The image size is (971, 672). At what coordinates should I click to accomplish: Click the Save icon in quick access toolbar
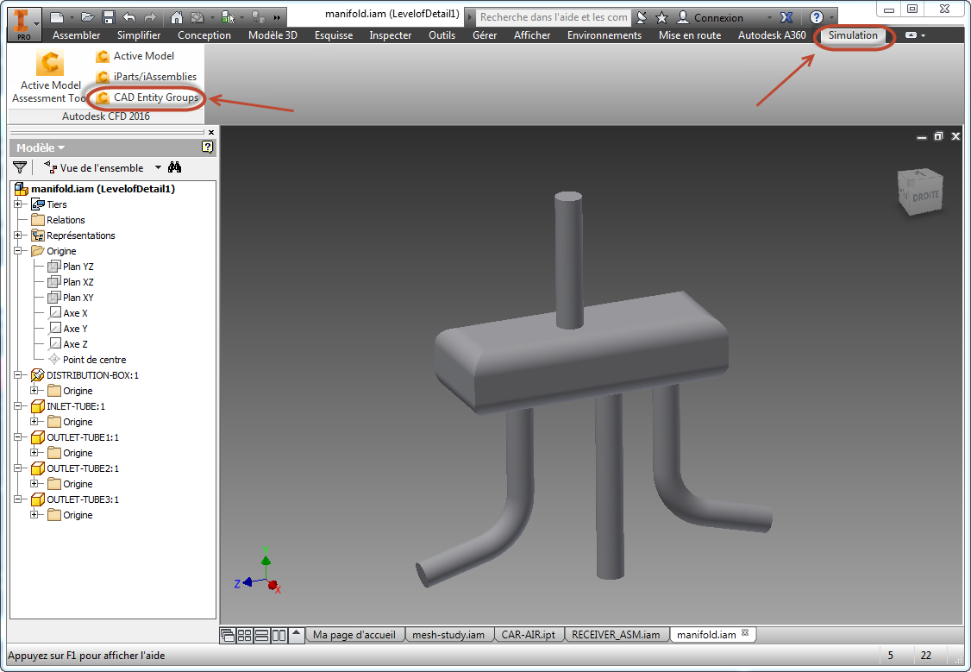[x=109, y=17]
